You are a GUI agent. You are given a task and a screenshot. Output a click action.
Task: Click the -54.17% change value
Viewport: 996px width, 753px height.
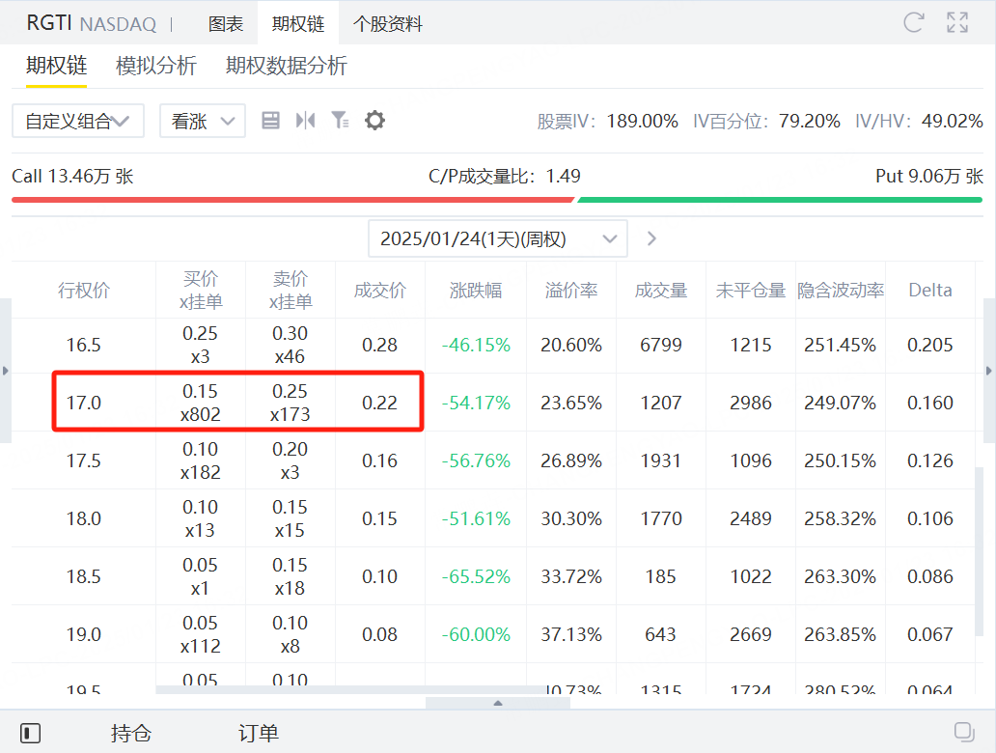476,403
